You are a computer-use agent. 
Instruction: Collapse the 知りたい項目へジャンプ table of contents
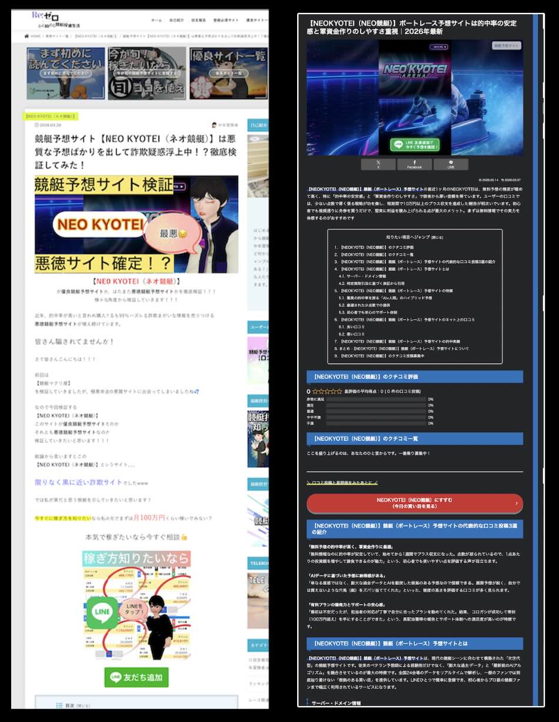[437, 237]
